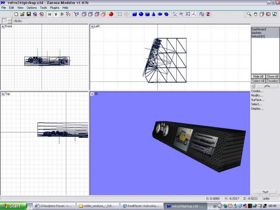Create a blue cone primitive

[154, 14]
